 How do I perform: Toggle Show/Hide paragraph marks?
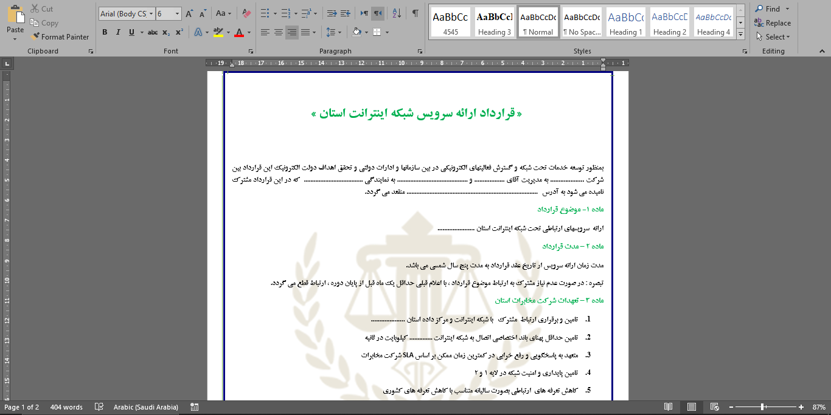coord(415,13)
